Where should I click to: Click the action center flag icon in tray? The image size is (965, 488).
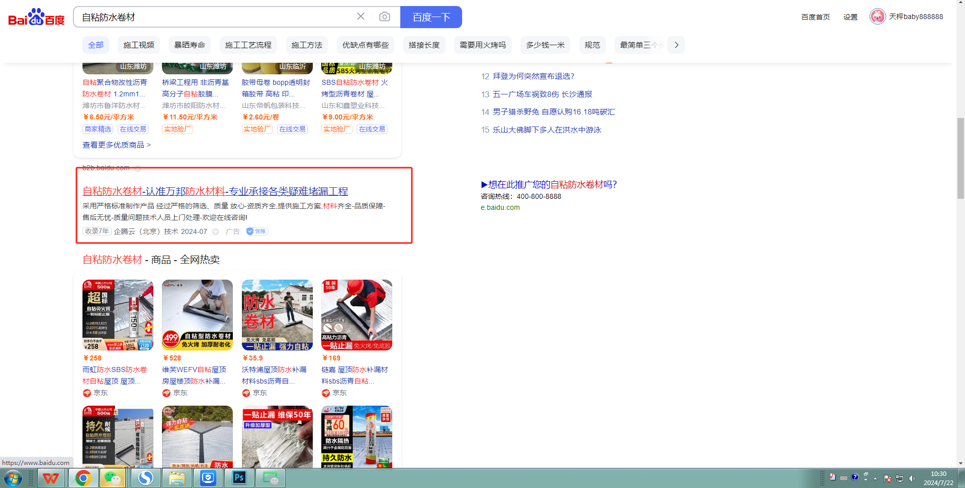pyautogui.click(x=888, y=478)
